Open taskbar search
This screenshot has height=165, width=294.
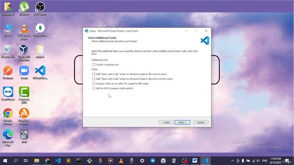click(16, 161)
